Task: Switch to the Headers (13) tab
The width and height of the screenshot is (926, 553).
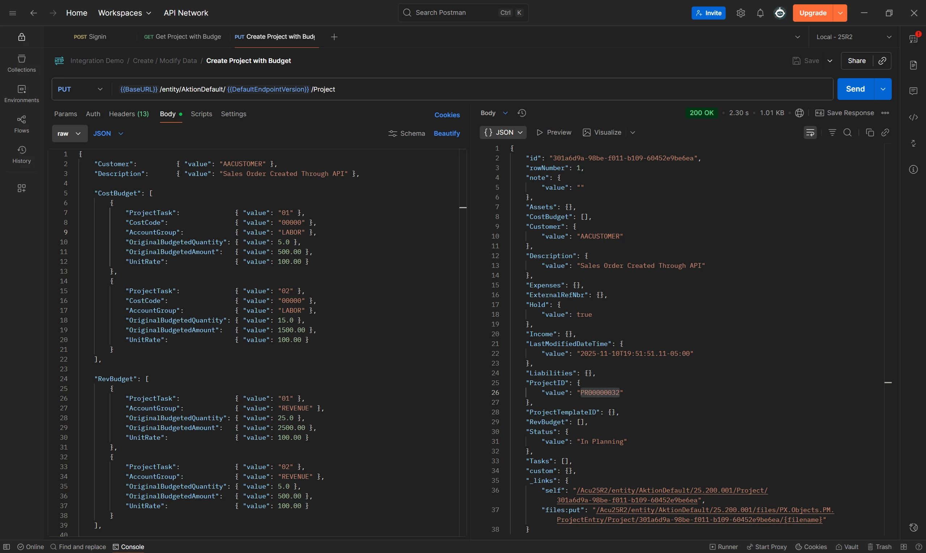Action: pos(129,114)
